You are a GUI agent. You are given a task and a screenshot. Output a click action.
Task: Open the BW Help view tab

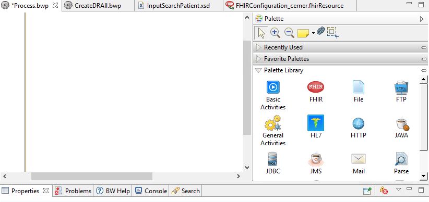113,191
